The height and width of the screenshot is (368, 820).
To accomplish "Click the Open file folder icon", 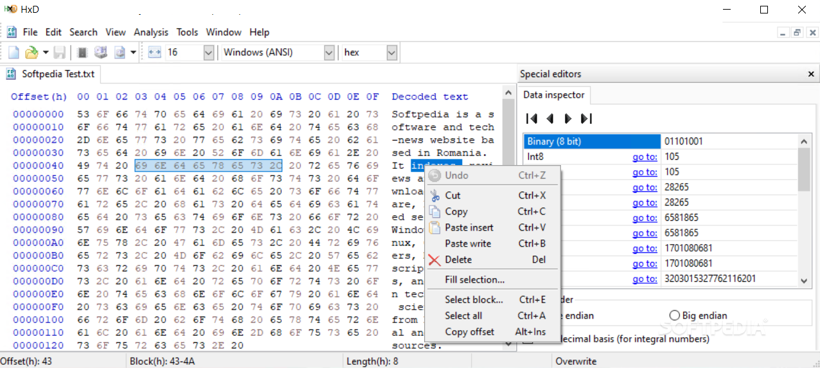I will (31, 52).
